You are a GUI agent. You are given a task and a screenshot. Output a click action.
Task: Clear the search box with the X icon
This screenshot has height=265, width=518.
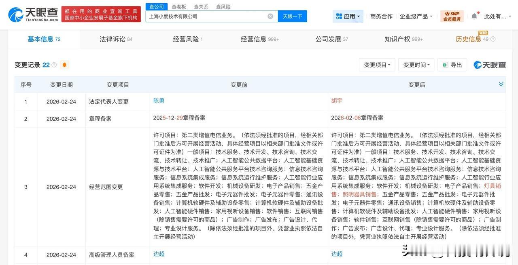(x=270, y=17)
